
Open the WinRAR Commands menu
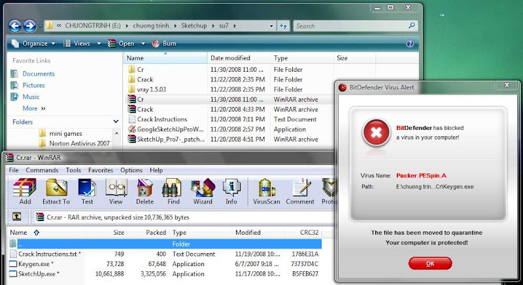point(42,170)
